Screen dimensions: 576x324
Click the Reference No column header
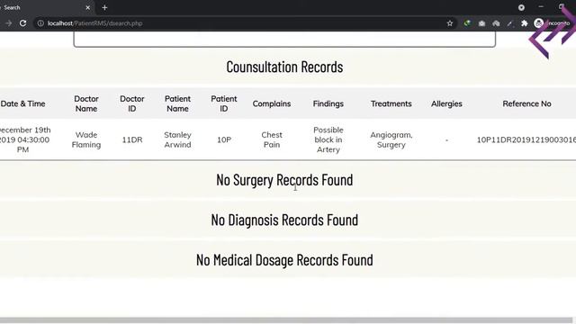coord(526,103)
